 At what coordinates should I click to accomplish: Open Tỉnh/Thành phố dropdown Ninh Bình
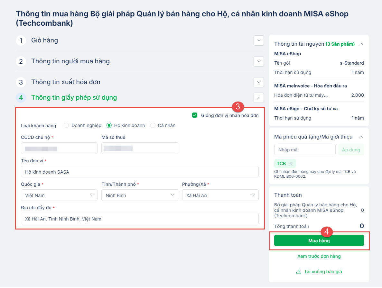140,195
